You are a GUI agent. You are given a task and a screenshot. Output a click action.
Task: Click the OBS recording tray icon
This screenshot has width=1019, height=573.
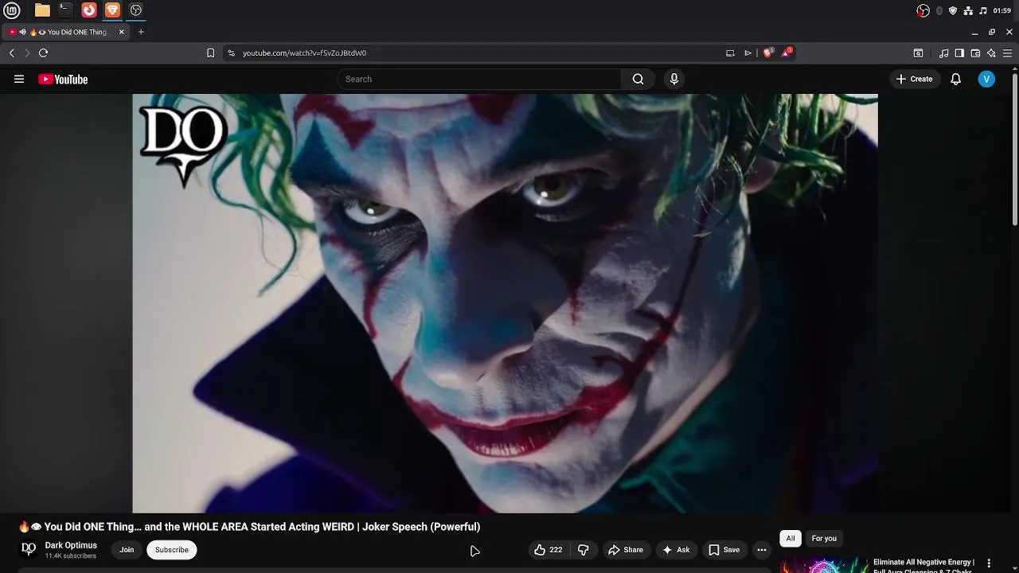(x=923, y=10)
